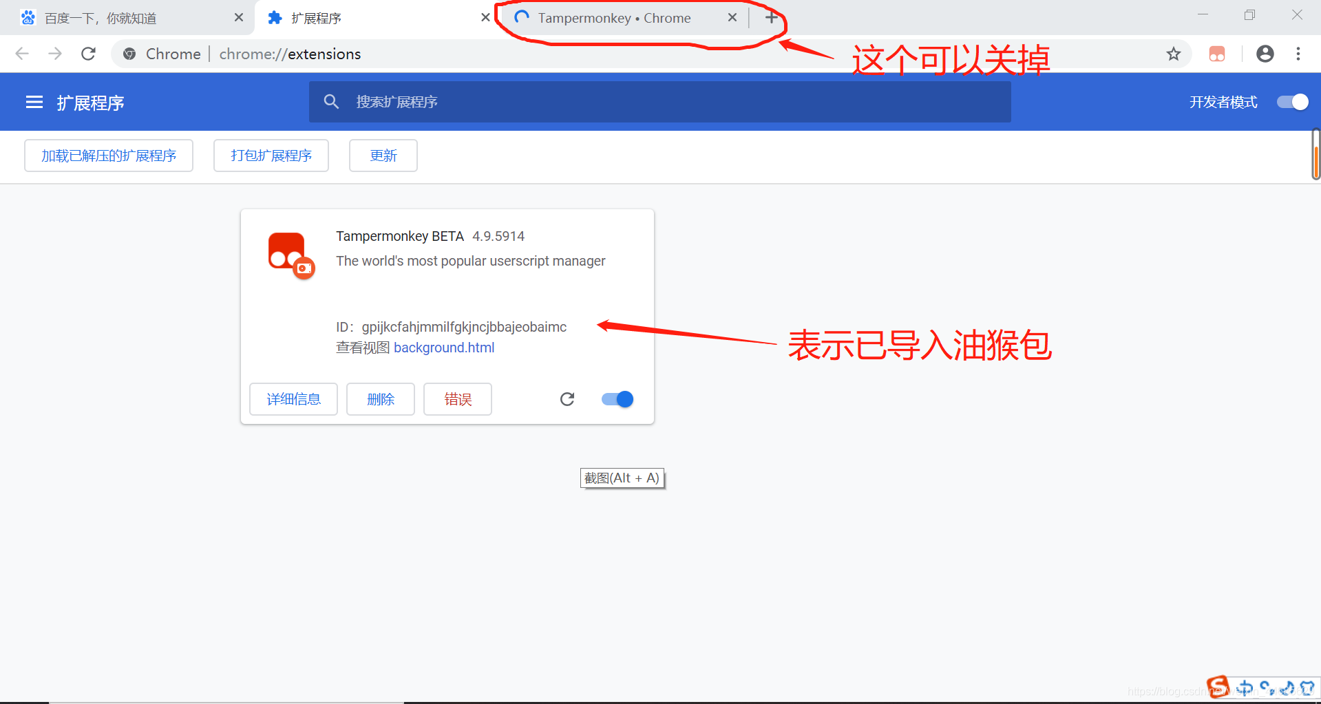Click 删除 to remove Tampermonkey
The width and height of the screenshot is (1321, 704).
tap(381, 399)
